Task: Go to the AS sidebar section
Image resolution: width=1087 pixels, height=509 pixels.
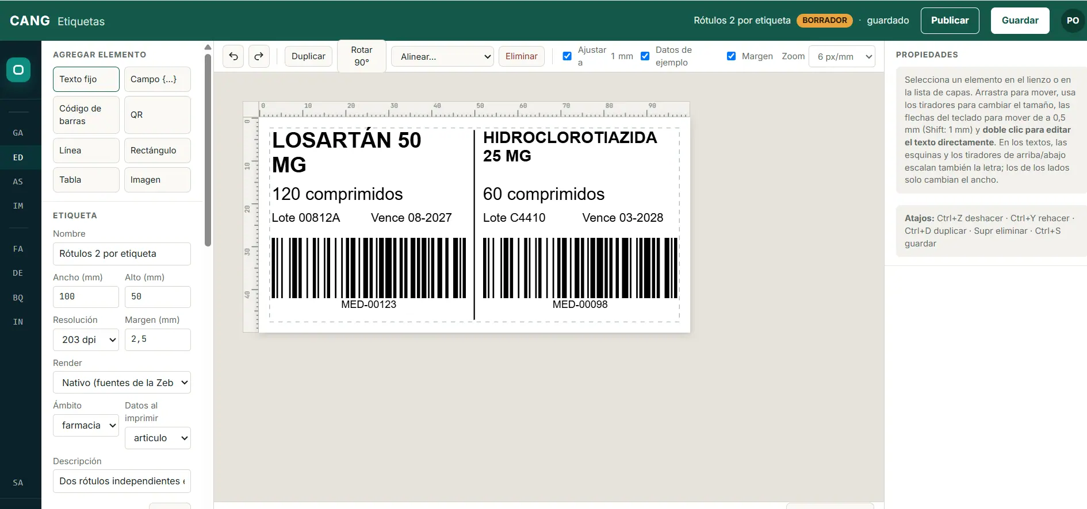Action: 18,182
